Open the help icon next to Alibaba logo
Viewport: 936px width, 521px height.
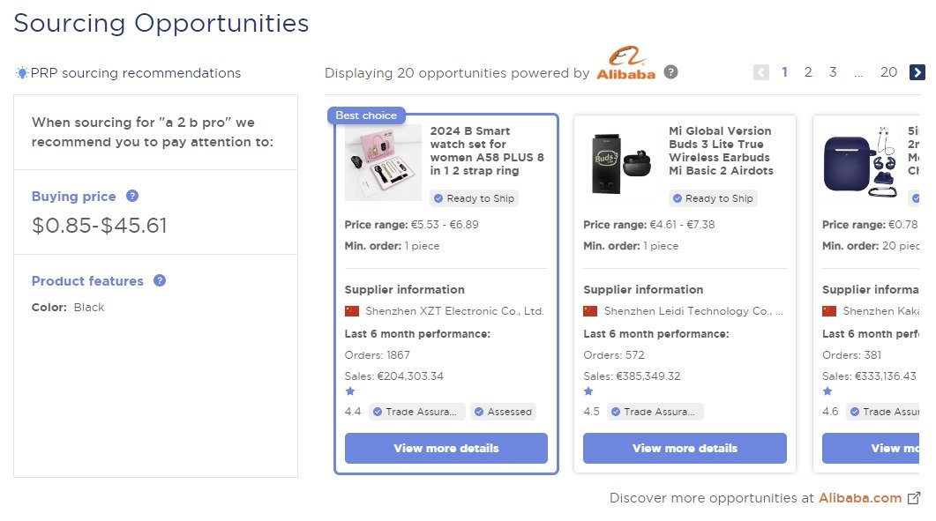[x=671, y=72]
